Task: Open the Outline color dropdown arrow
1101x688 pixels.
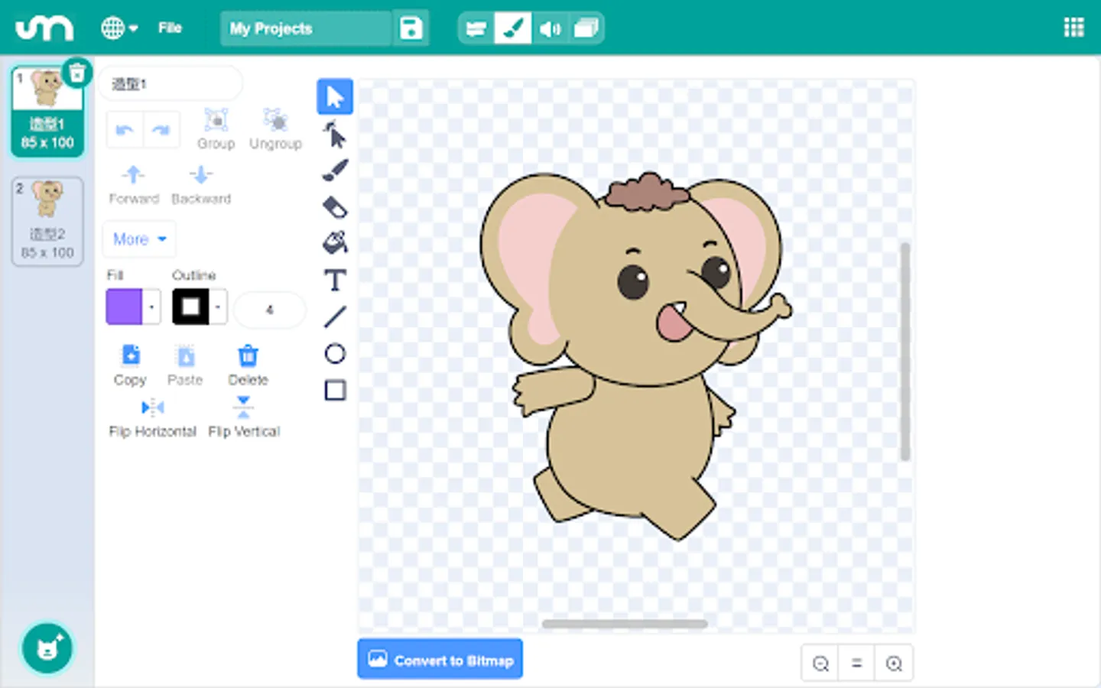Action: (x=218, y=307)
